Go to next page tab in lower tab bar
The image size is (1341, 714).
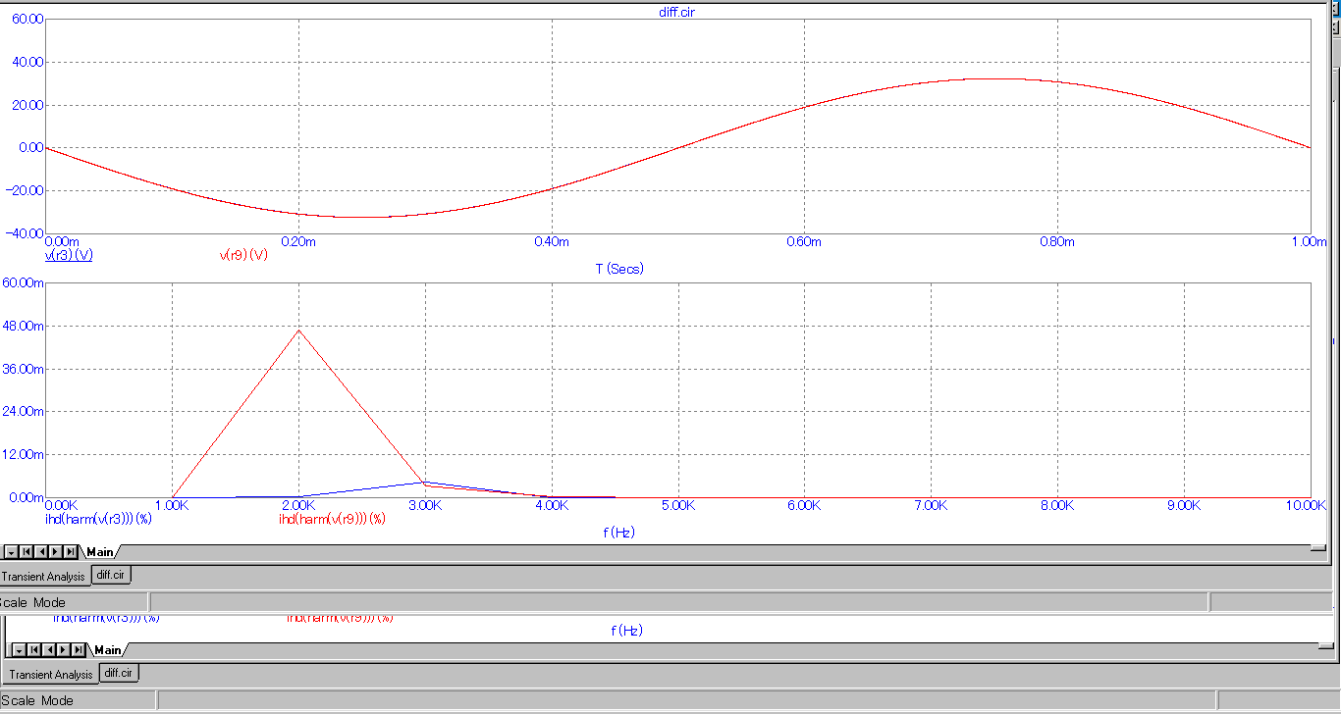pyautogui.click(x=62, y=649)
